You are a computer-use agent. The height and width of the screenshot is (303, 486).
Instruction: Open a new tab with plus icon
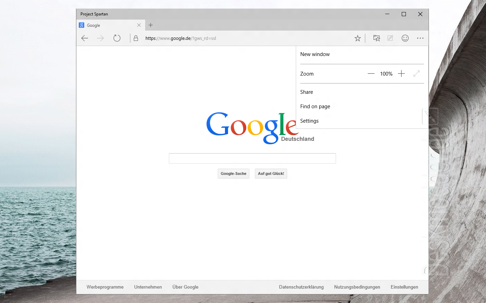point(151,25)
